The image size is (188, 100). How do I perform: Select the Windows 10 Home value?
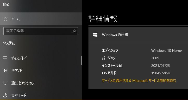pos(166,51)
